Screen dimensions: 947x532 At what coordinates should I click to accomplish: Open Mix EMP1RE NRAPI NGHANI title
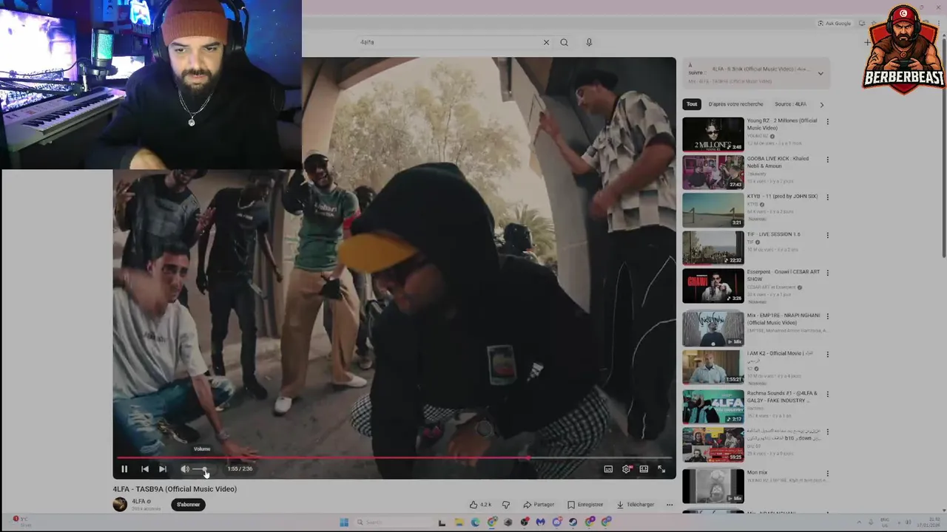782,318
